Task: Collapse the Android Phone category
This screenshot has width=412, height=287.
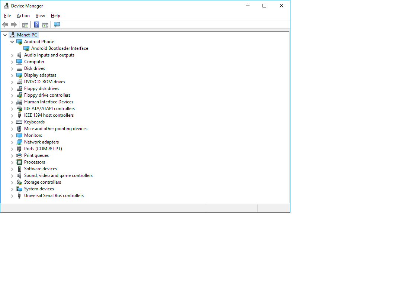Action: pyautogui.click(x=12, y=42)
